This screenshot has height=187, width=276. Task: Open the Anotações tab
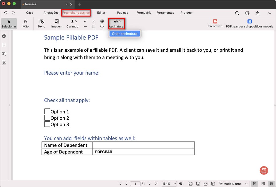(51, 13)
